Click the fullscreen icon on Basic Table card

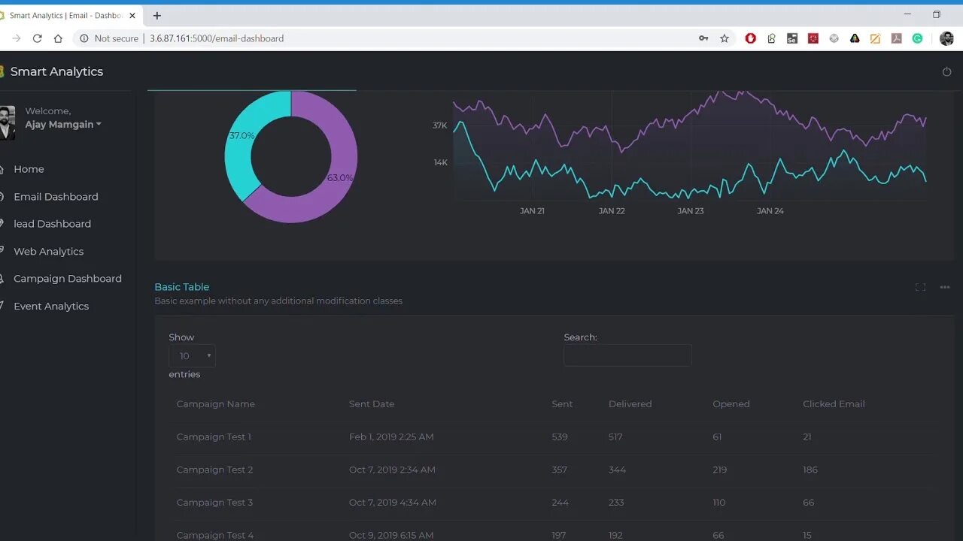[920, 287]
